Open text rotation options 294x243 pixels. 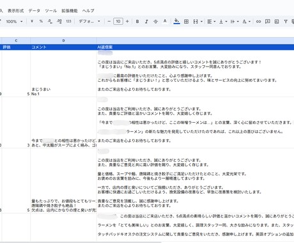[246, 21]
